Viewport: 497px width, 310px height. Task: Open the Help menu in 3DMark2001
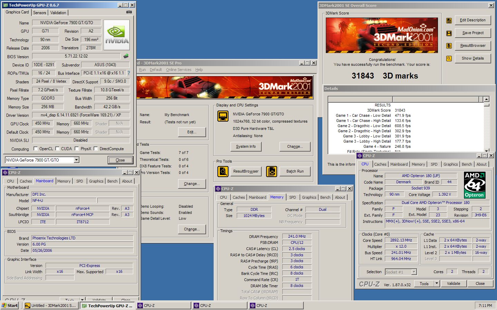pos(199,70)
